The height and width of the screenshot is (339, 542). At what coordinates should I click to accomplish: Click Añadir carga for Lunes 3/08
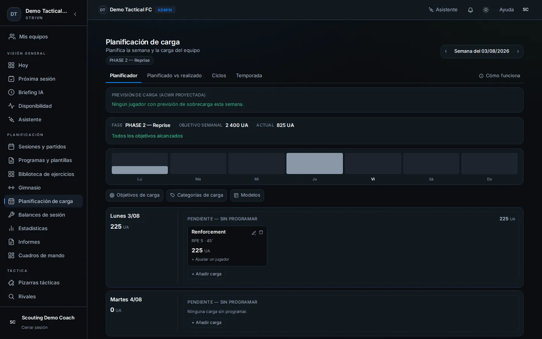point(206,274)
